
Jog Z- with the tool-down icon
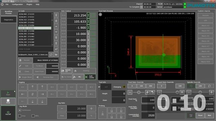(42, 102)
